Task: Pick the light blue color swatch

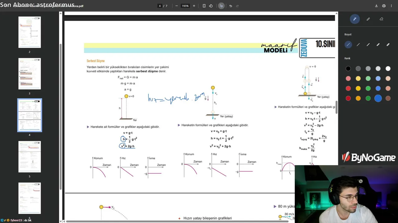Action: 378,79
